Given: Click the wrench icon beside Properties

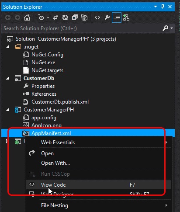Looking at the screenshot, I should point(26,86).
